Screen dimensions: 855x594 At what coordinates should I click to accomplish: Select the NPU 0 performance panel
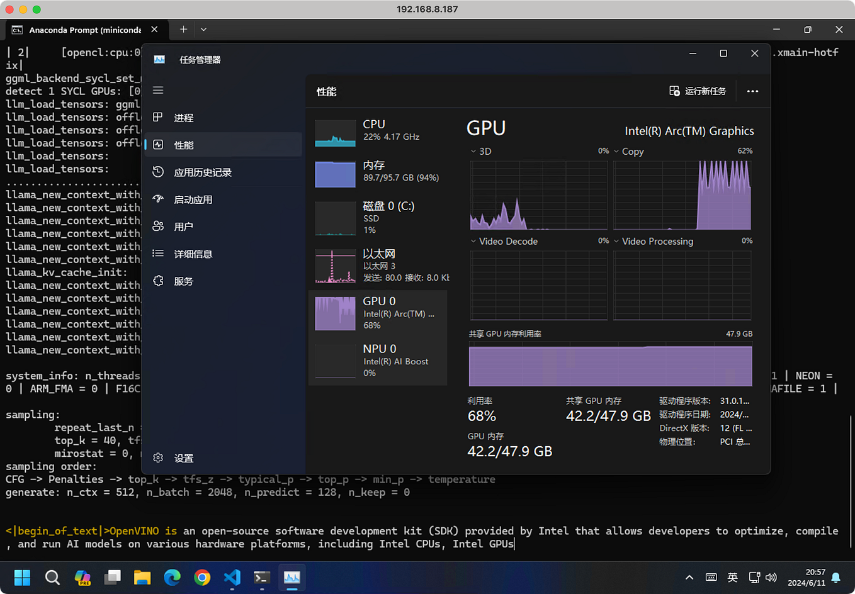tap(378, 360)
